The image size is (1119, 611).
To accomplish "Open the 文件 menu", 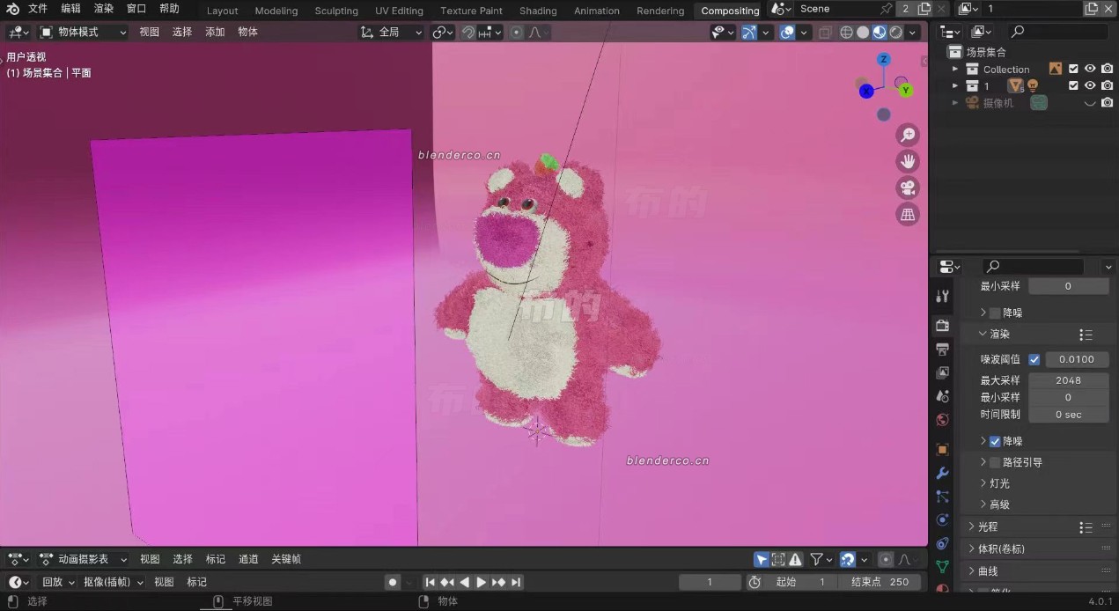I will (x=38, y=9).
